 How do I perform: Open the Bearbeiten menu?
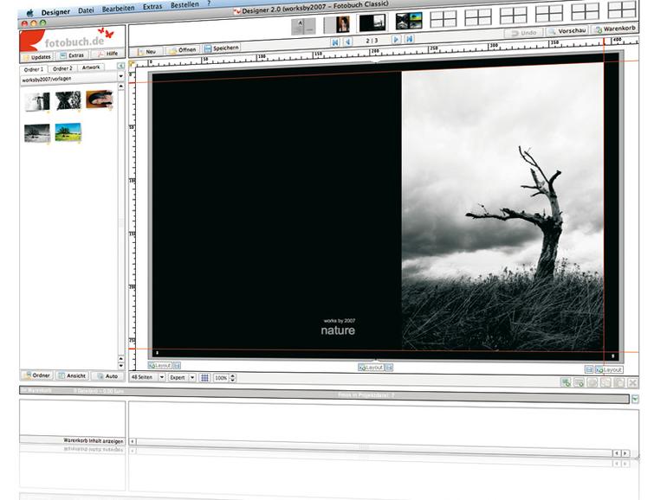(x=118, y=9)
